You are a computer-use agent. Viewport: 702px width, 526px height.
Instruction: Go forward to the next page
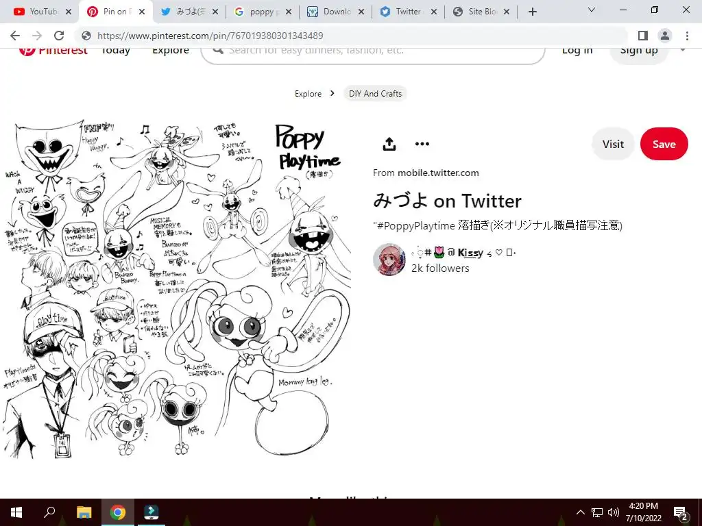point(37,36)
